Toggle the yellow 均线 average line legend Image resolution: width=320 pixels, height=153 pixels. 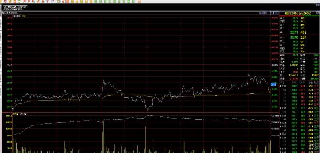tap(24, 16)
